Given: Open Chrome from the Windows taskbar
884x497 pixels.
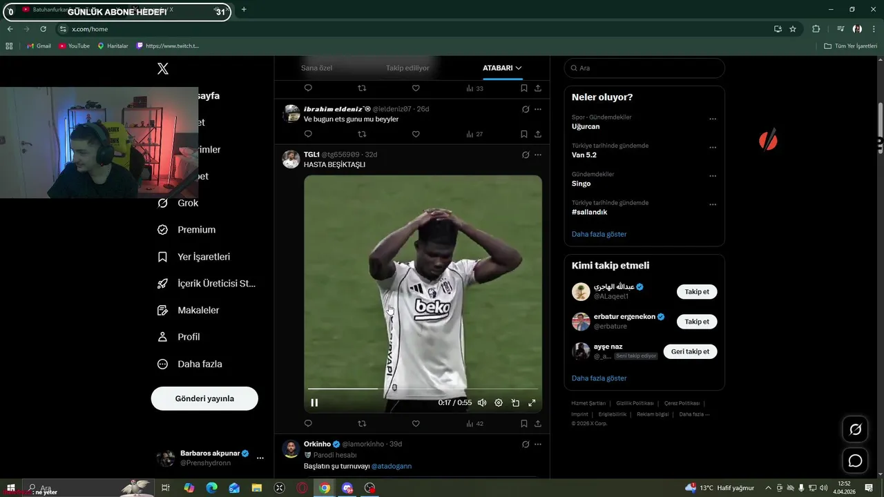Looking at the screenshot, I should pyautogui.click(x=325, y=488).
